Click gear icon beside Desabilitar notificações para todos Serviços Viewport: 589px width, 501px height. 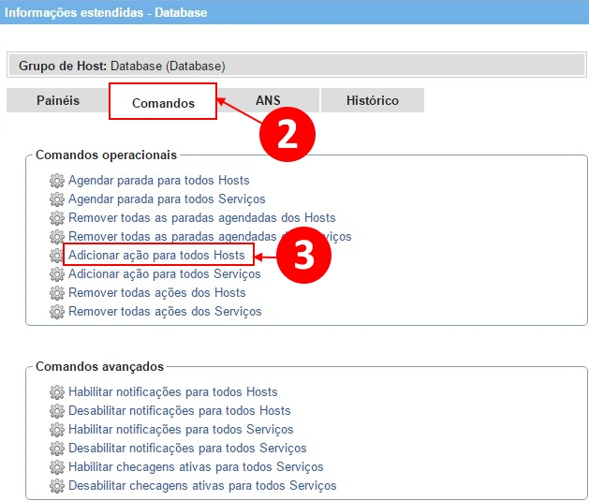point(57,448)
